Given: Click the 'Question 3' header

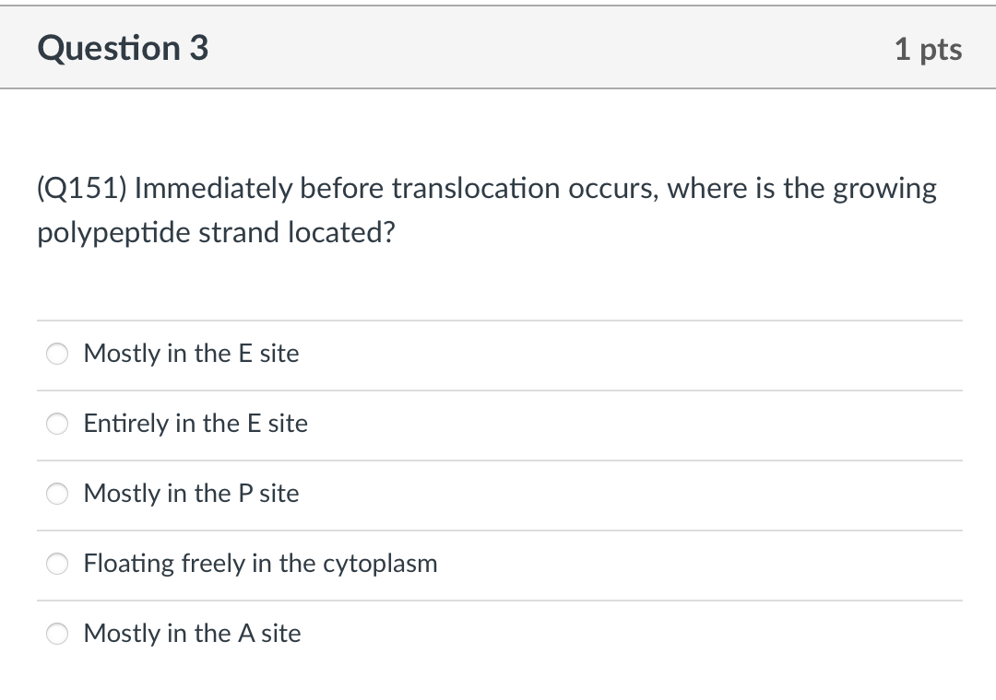Looking at the screenshot, I should 123,47.
